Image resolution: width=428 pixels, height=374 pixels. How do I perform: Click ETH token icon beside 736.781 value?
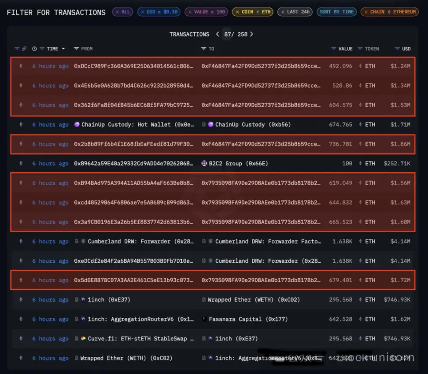(x=361, y=144)
